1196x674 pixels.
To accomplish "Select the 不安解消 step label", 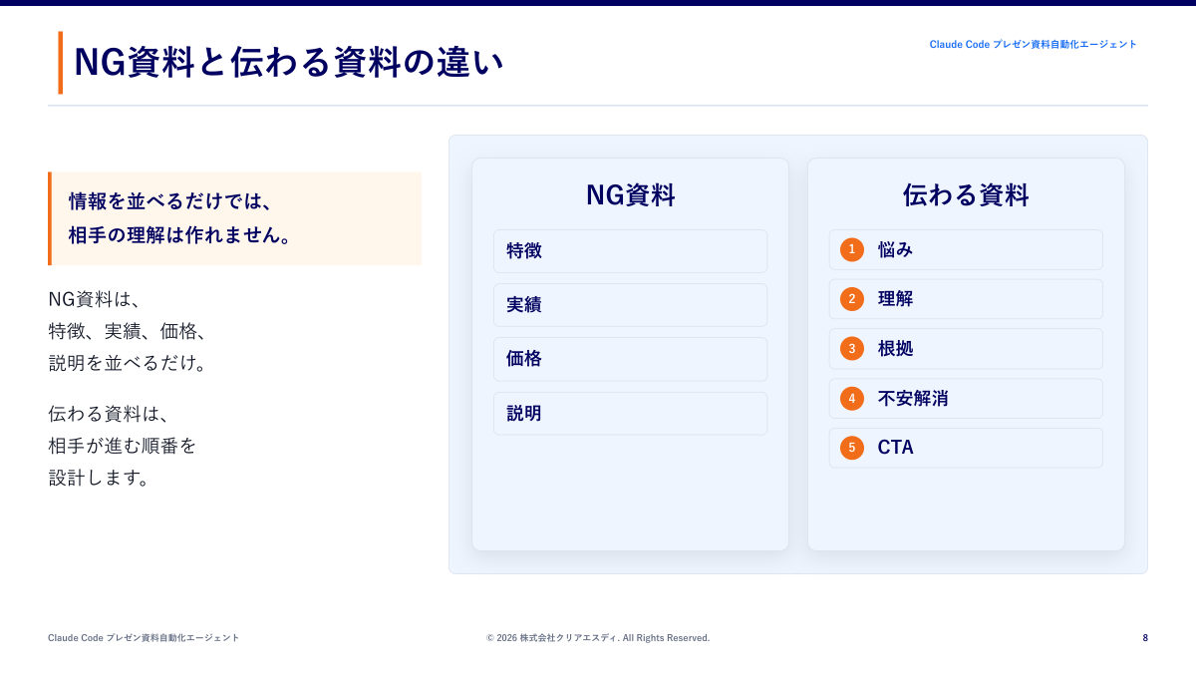I will pyautogui.click(x=913, y=399).
